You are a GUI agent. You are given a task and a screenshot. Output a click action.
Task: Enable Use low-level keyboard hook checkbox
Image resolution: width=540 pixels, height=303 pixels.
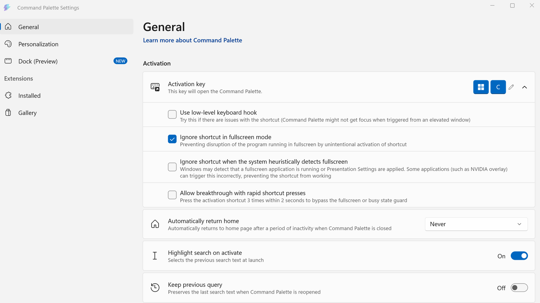point(172,114)
